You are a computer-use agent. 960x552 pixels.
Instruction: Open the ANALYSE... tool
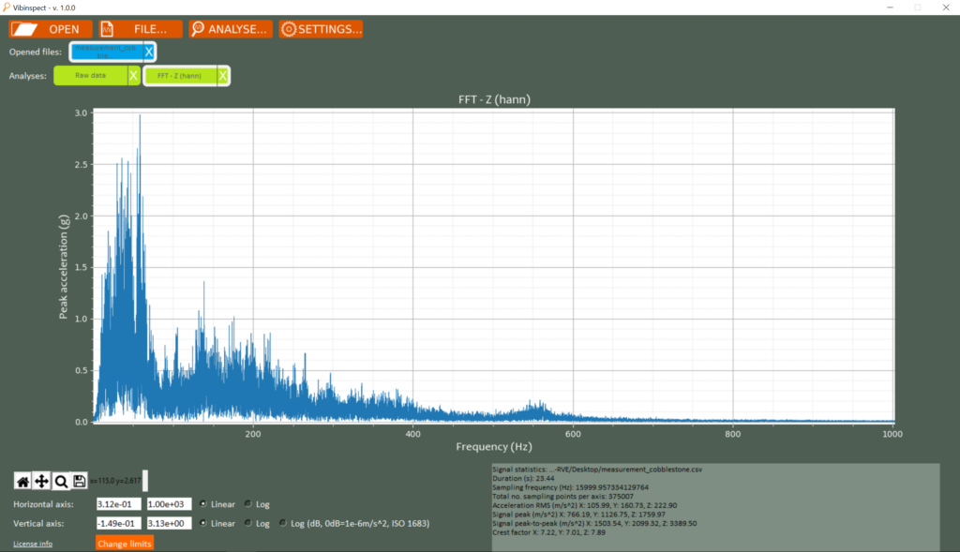pos(231,28)
